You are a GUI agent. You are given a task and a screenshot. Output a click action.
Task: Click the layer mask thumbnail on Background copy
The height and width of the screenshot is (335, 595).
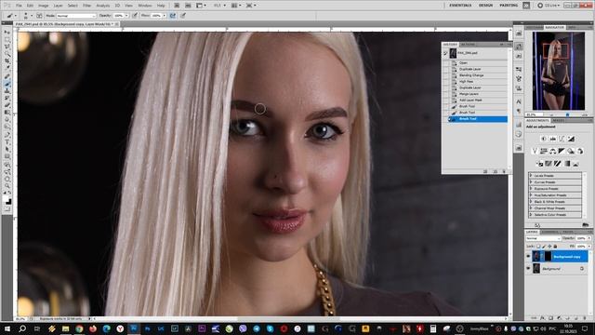548,257
